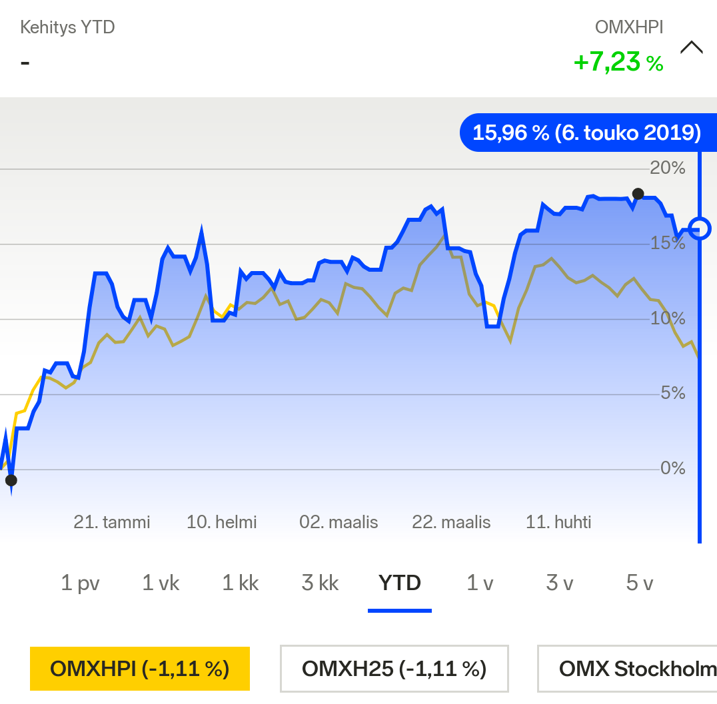The height and width of the screenshot is (704, 717).
Task: Open the 5 v time range
Action: (640, 583)
